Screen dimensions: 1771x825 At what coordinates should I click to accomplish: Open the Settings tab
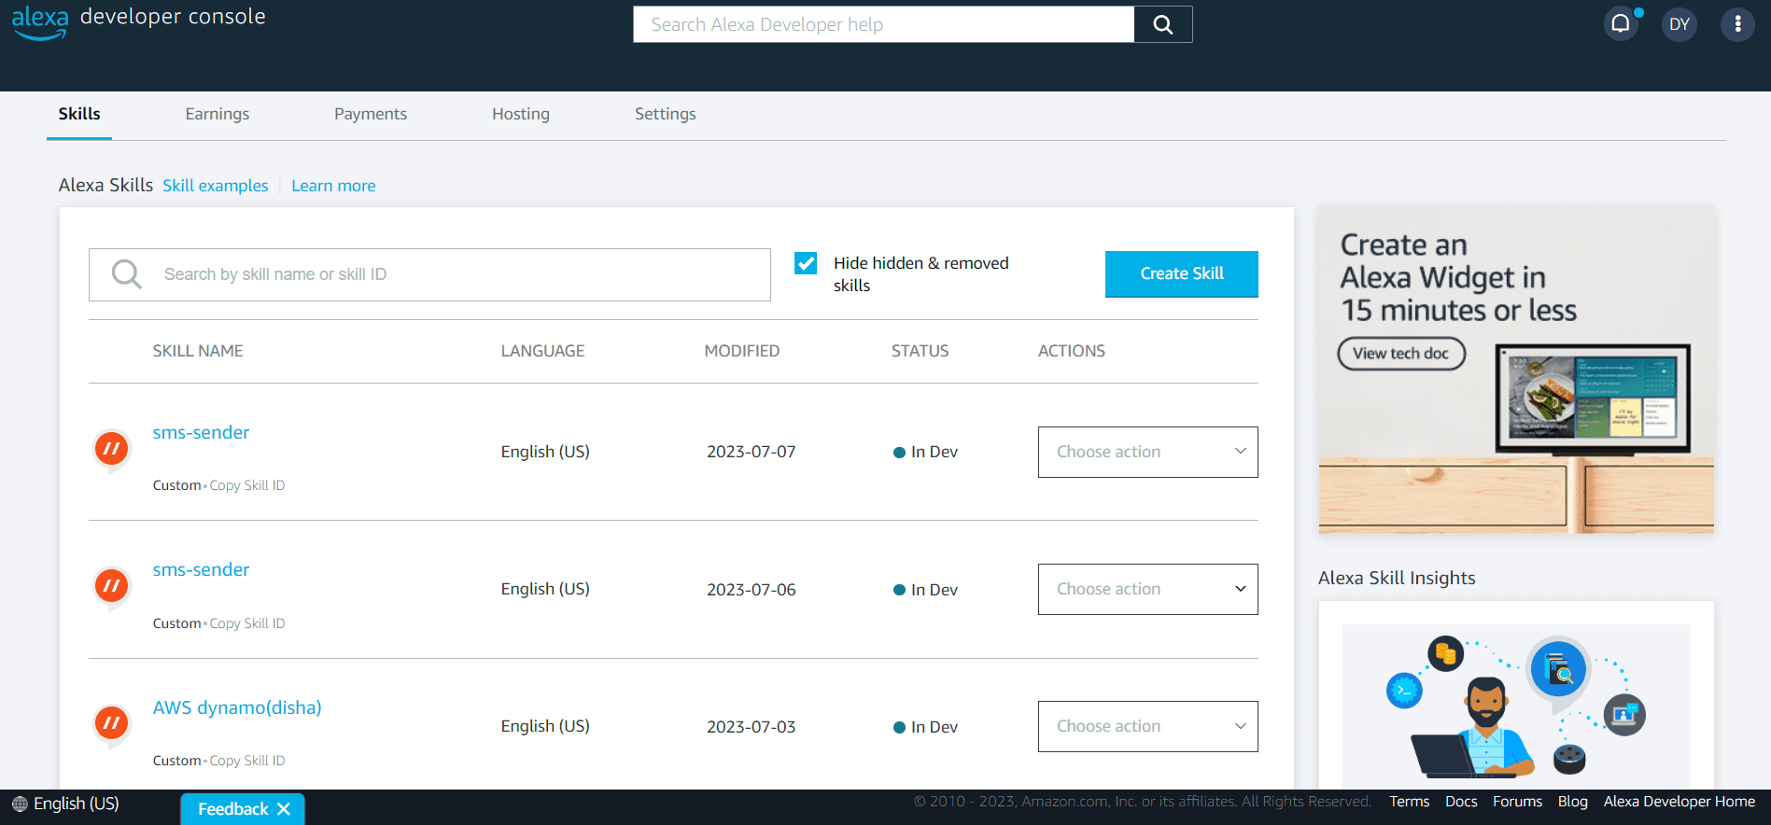(x=665, y=114)
